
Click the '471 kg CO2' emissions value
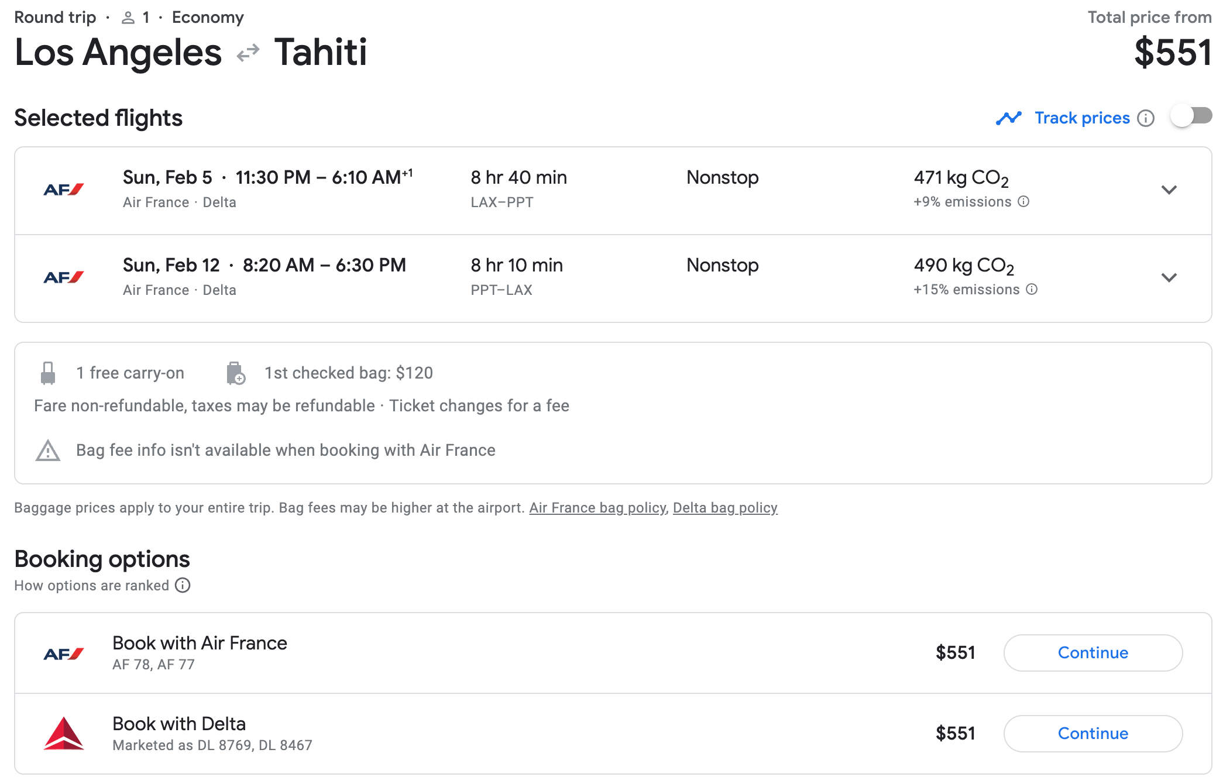[961, 178]
